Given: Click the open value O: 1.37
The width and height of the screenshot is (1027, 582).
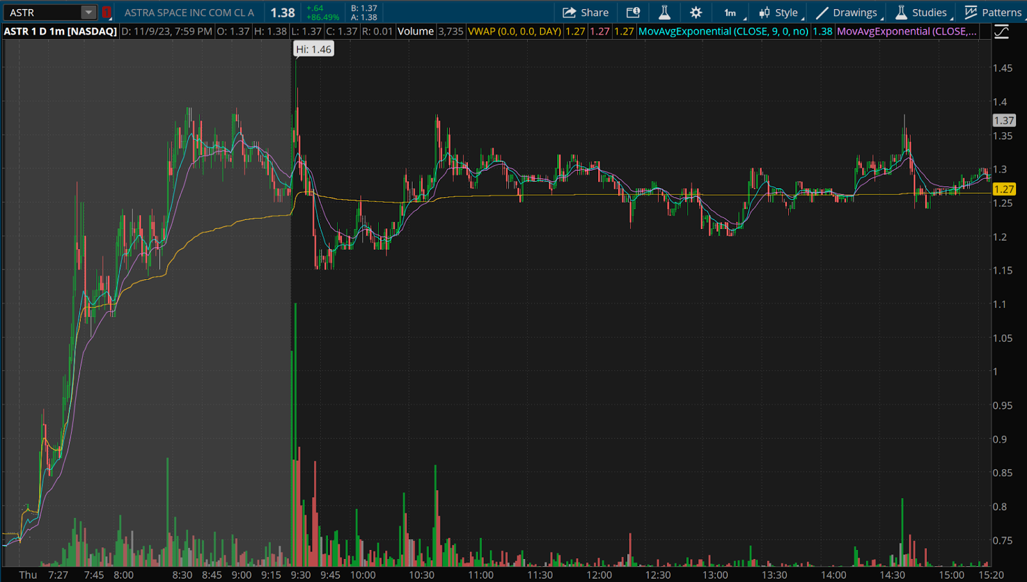Looking at the screenshot, I should [234, 31].
